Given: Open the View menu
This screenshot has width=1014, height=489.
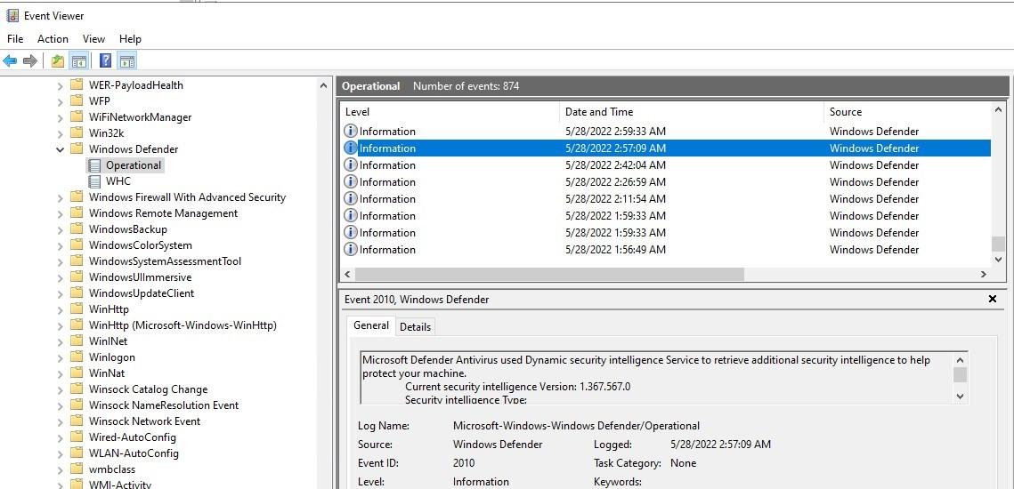Looking at the screenshot, I should (93, 39).
